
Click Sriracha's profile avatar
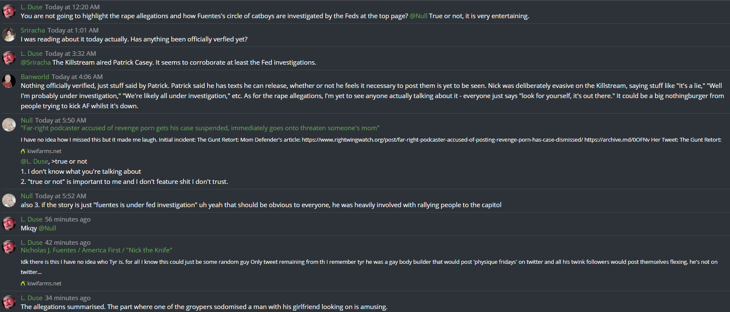pyautogui.click(x=9, y=34)
